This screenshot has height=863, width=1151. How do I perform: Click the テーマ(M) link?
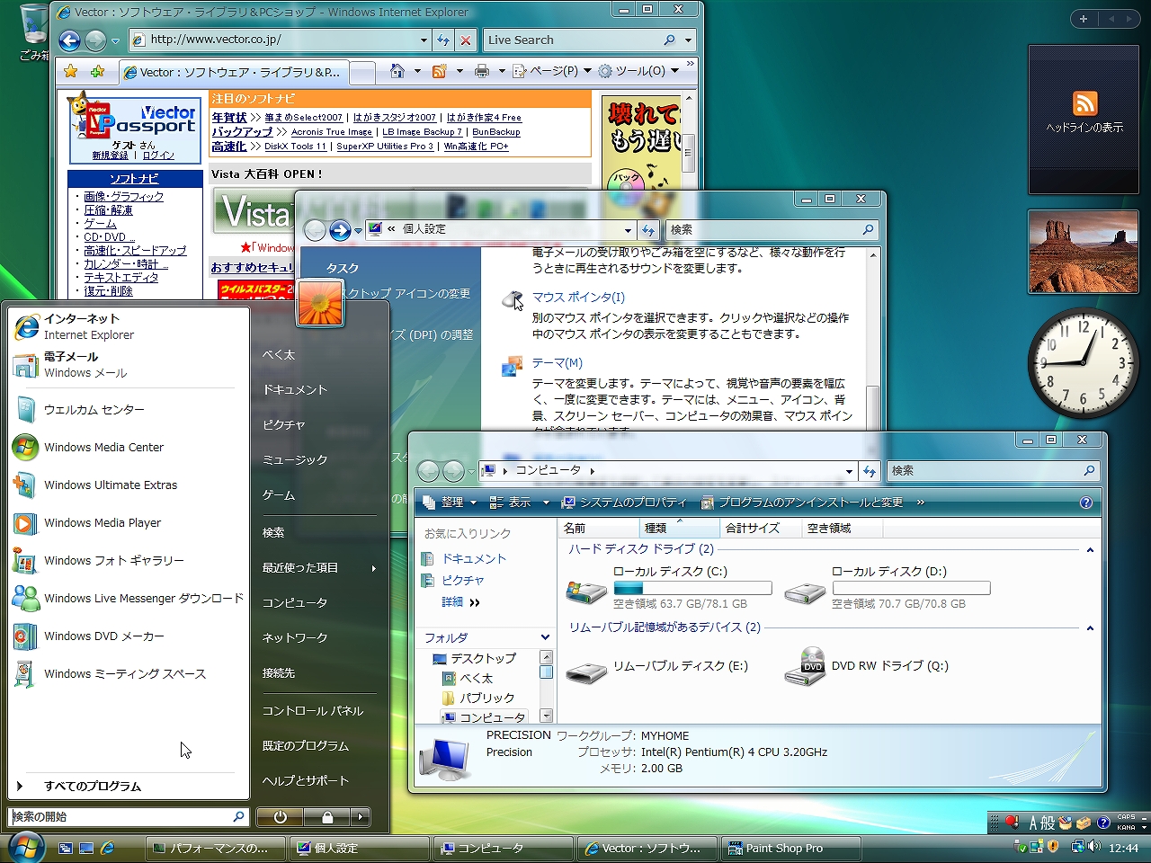[x=558, y=363]
